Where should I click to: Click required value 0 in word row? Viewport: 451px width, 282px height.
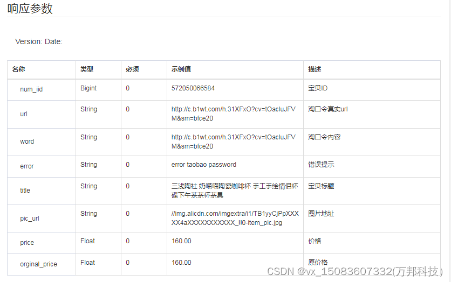128,137
